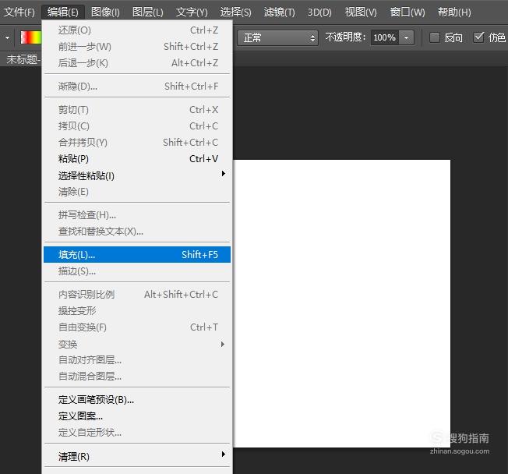Expand the 变换 submenu
The height and width of the screenshot is (474, 508).
[x=137, y=344]
